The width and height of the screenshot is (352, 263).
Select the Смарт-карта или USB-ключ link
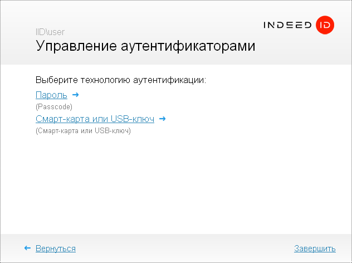(x=95, y=119)
